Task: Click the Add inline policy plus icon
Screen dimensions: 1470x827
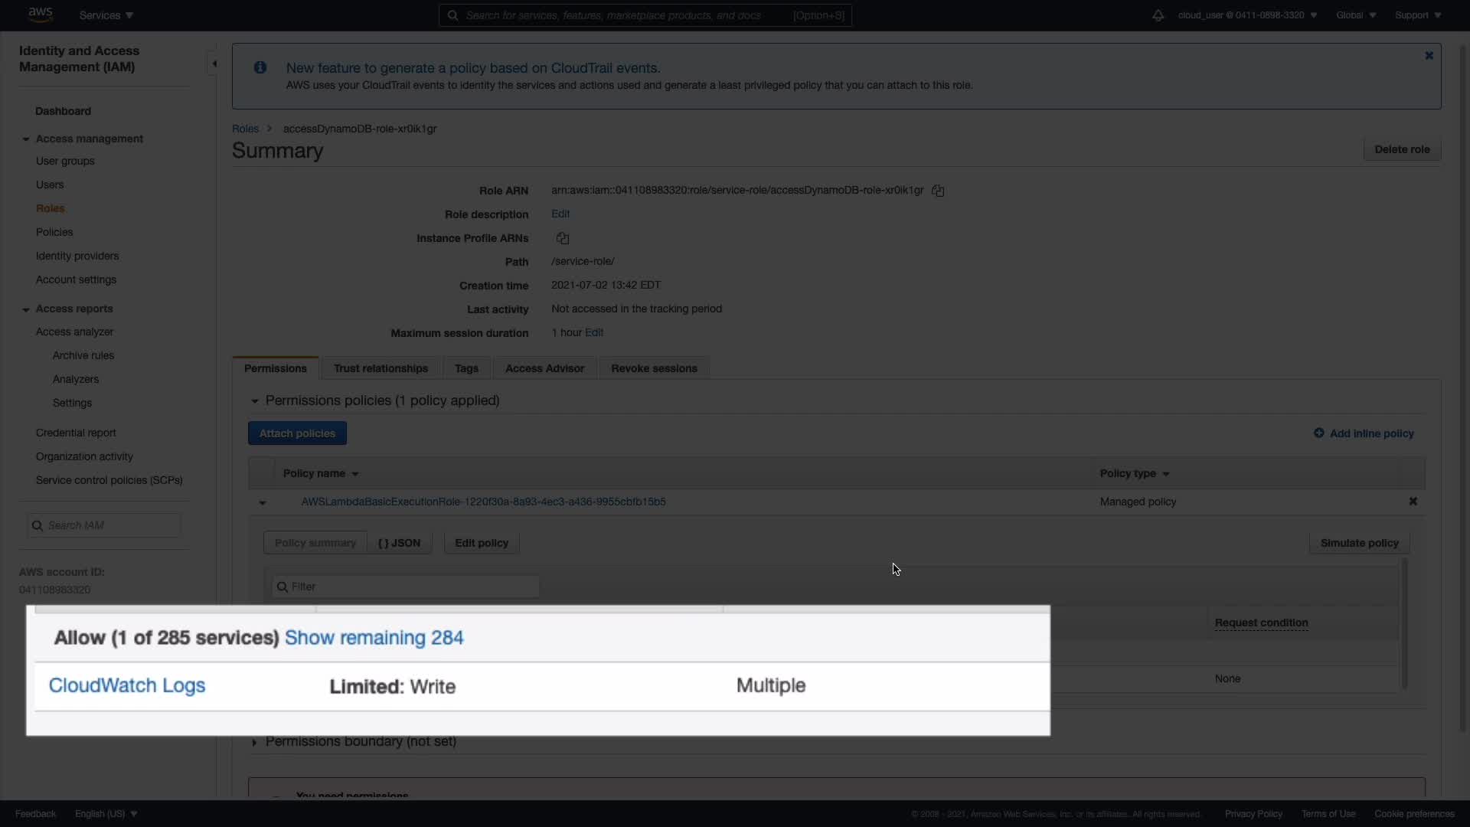Action: (1318, 433)
